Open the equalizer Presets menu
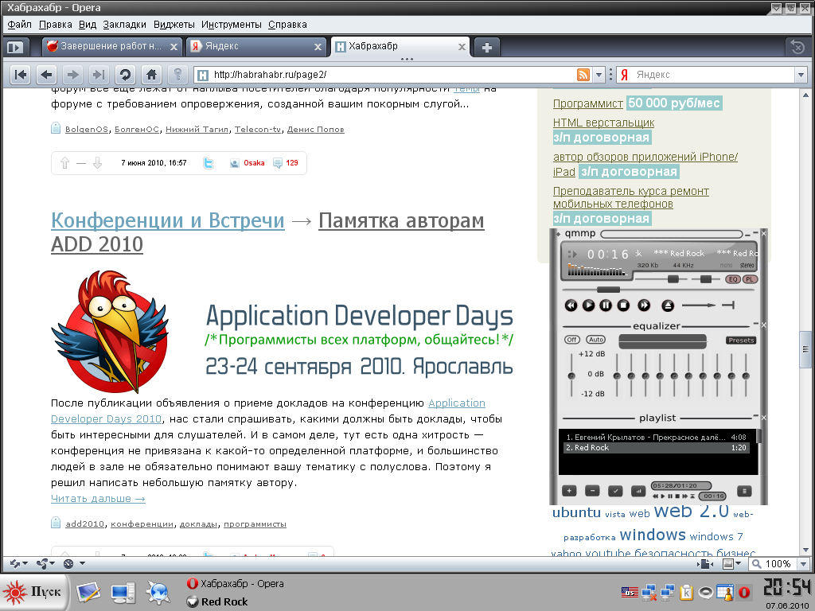 [x=741, y=341]
